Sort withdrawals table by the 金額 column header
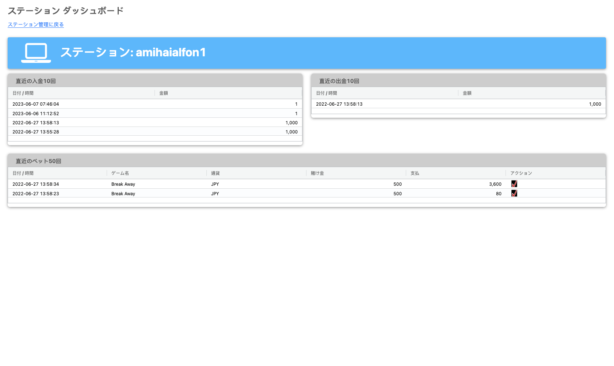Image resolution: width=614 pixels, height=366 pixels. tap(467, 93)
